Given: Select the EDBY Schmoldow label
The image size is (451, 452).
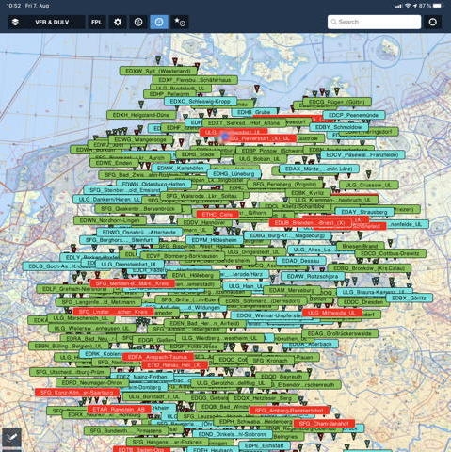Looking at the screenshot, I should click(339, 127).
